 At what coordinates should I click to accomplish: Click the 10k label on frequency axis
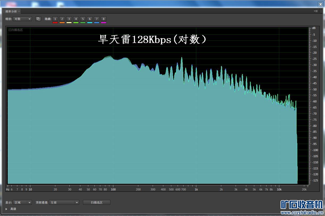pos(279,189)
